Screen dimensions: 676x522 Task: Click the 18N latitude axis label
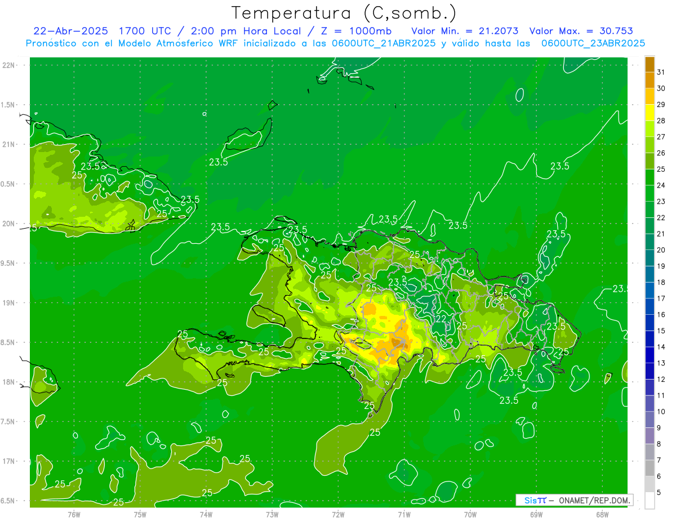10,382
